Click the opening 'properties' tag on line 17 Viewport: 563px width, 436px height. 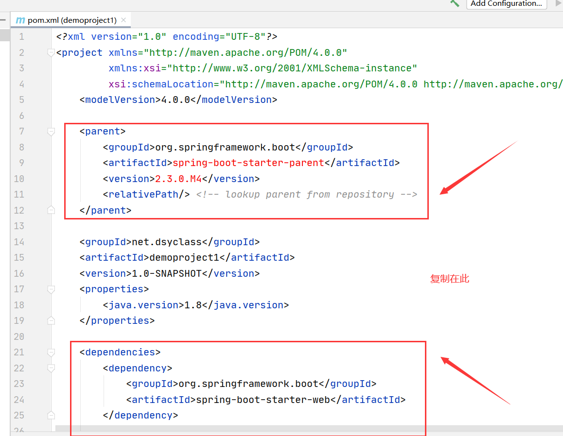[x=114, y=289]
